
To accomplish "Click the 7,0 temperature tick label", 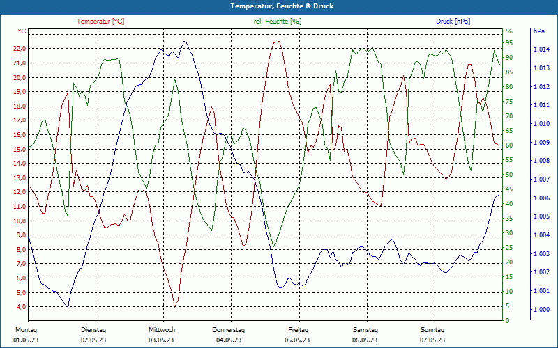I will [x=21, y=264].
